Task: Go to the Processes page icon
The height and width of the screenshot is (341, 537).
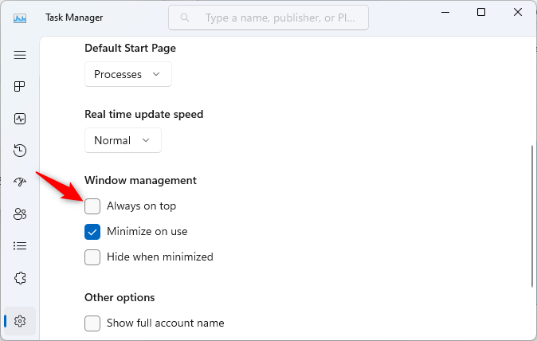Action: click(x=20, y=87)
